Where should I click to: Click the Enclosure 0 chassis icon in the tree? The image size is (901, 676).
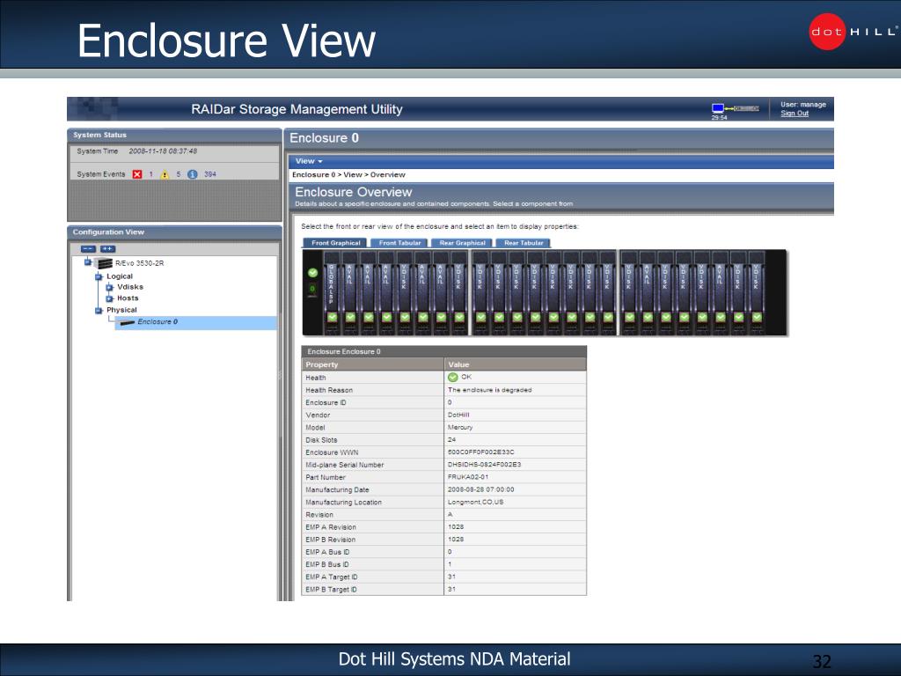click(x=127, y=322)
